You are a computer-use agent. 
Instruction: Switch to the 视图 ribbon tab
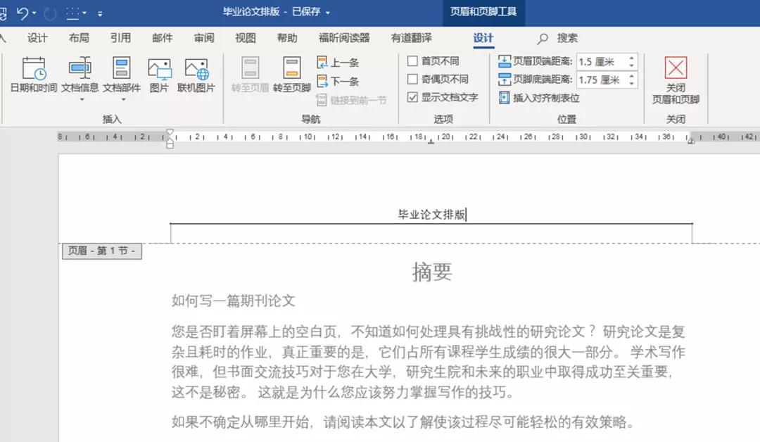click(x=245, y=38)
